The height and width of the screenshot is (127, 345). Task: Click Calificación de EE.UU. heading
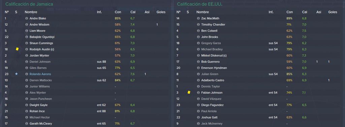199,4
